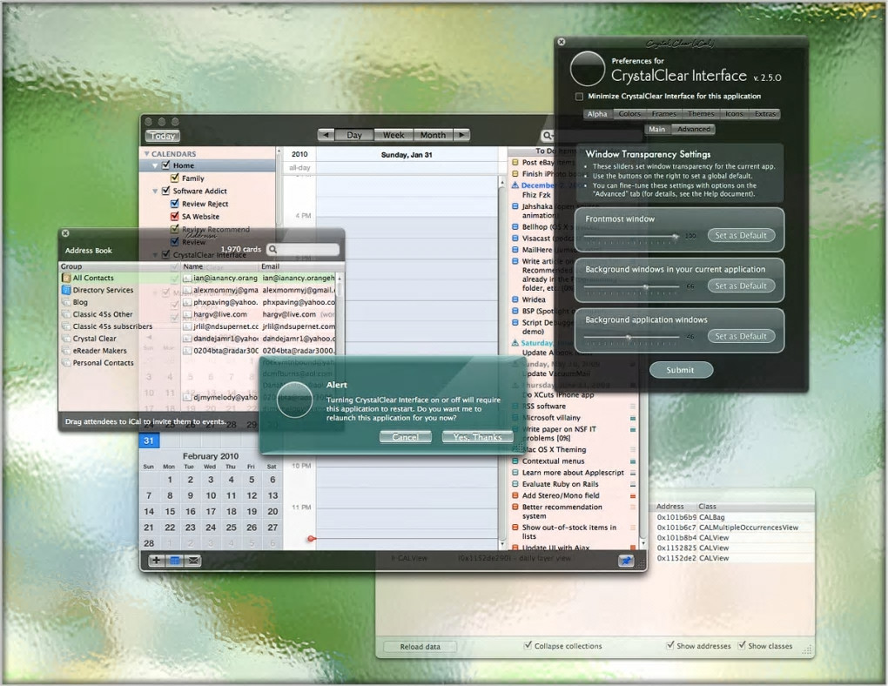
Task: Switch iCal to Month view
Action: click(x=434, y=135)
